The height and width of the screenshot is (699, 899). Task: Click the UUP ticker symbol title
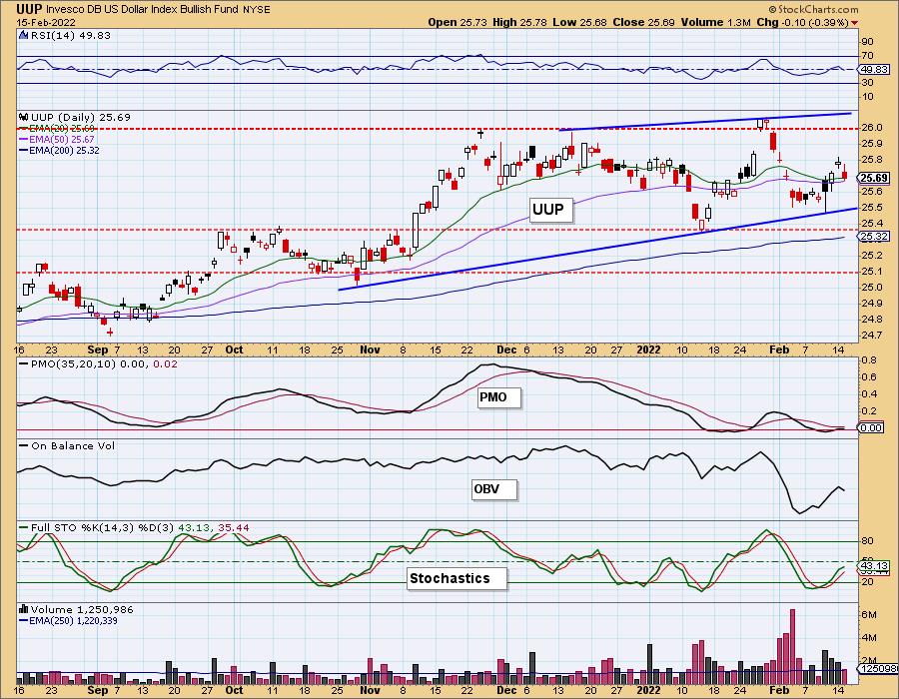point(29,9)
